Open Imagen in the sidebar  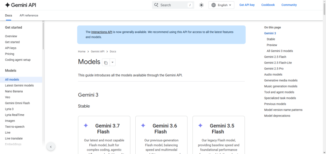pyautogui.click(x=10, y=121)
